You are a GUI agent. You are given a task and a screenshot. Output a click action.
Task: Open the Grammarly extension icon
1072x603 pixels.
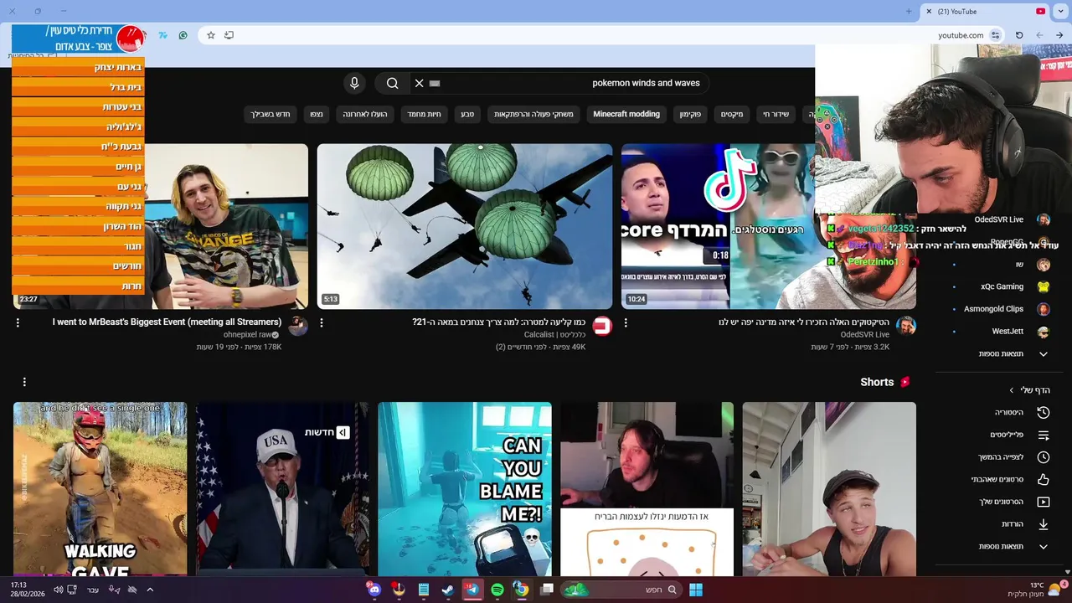pyautogui.click(x=183, y=35)
